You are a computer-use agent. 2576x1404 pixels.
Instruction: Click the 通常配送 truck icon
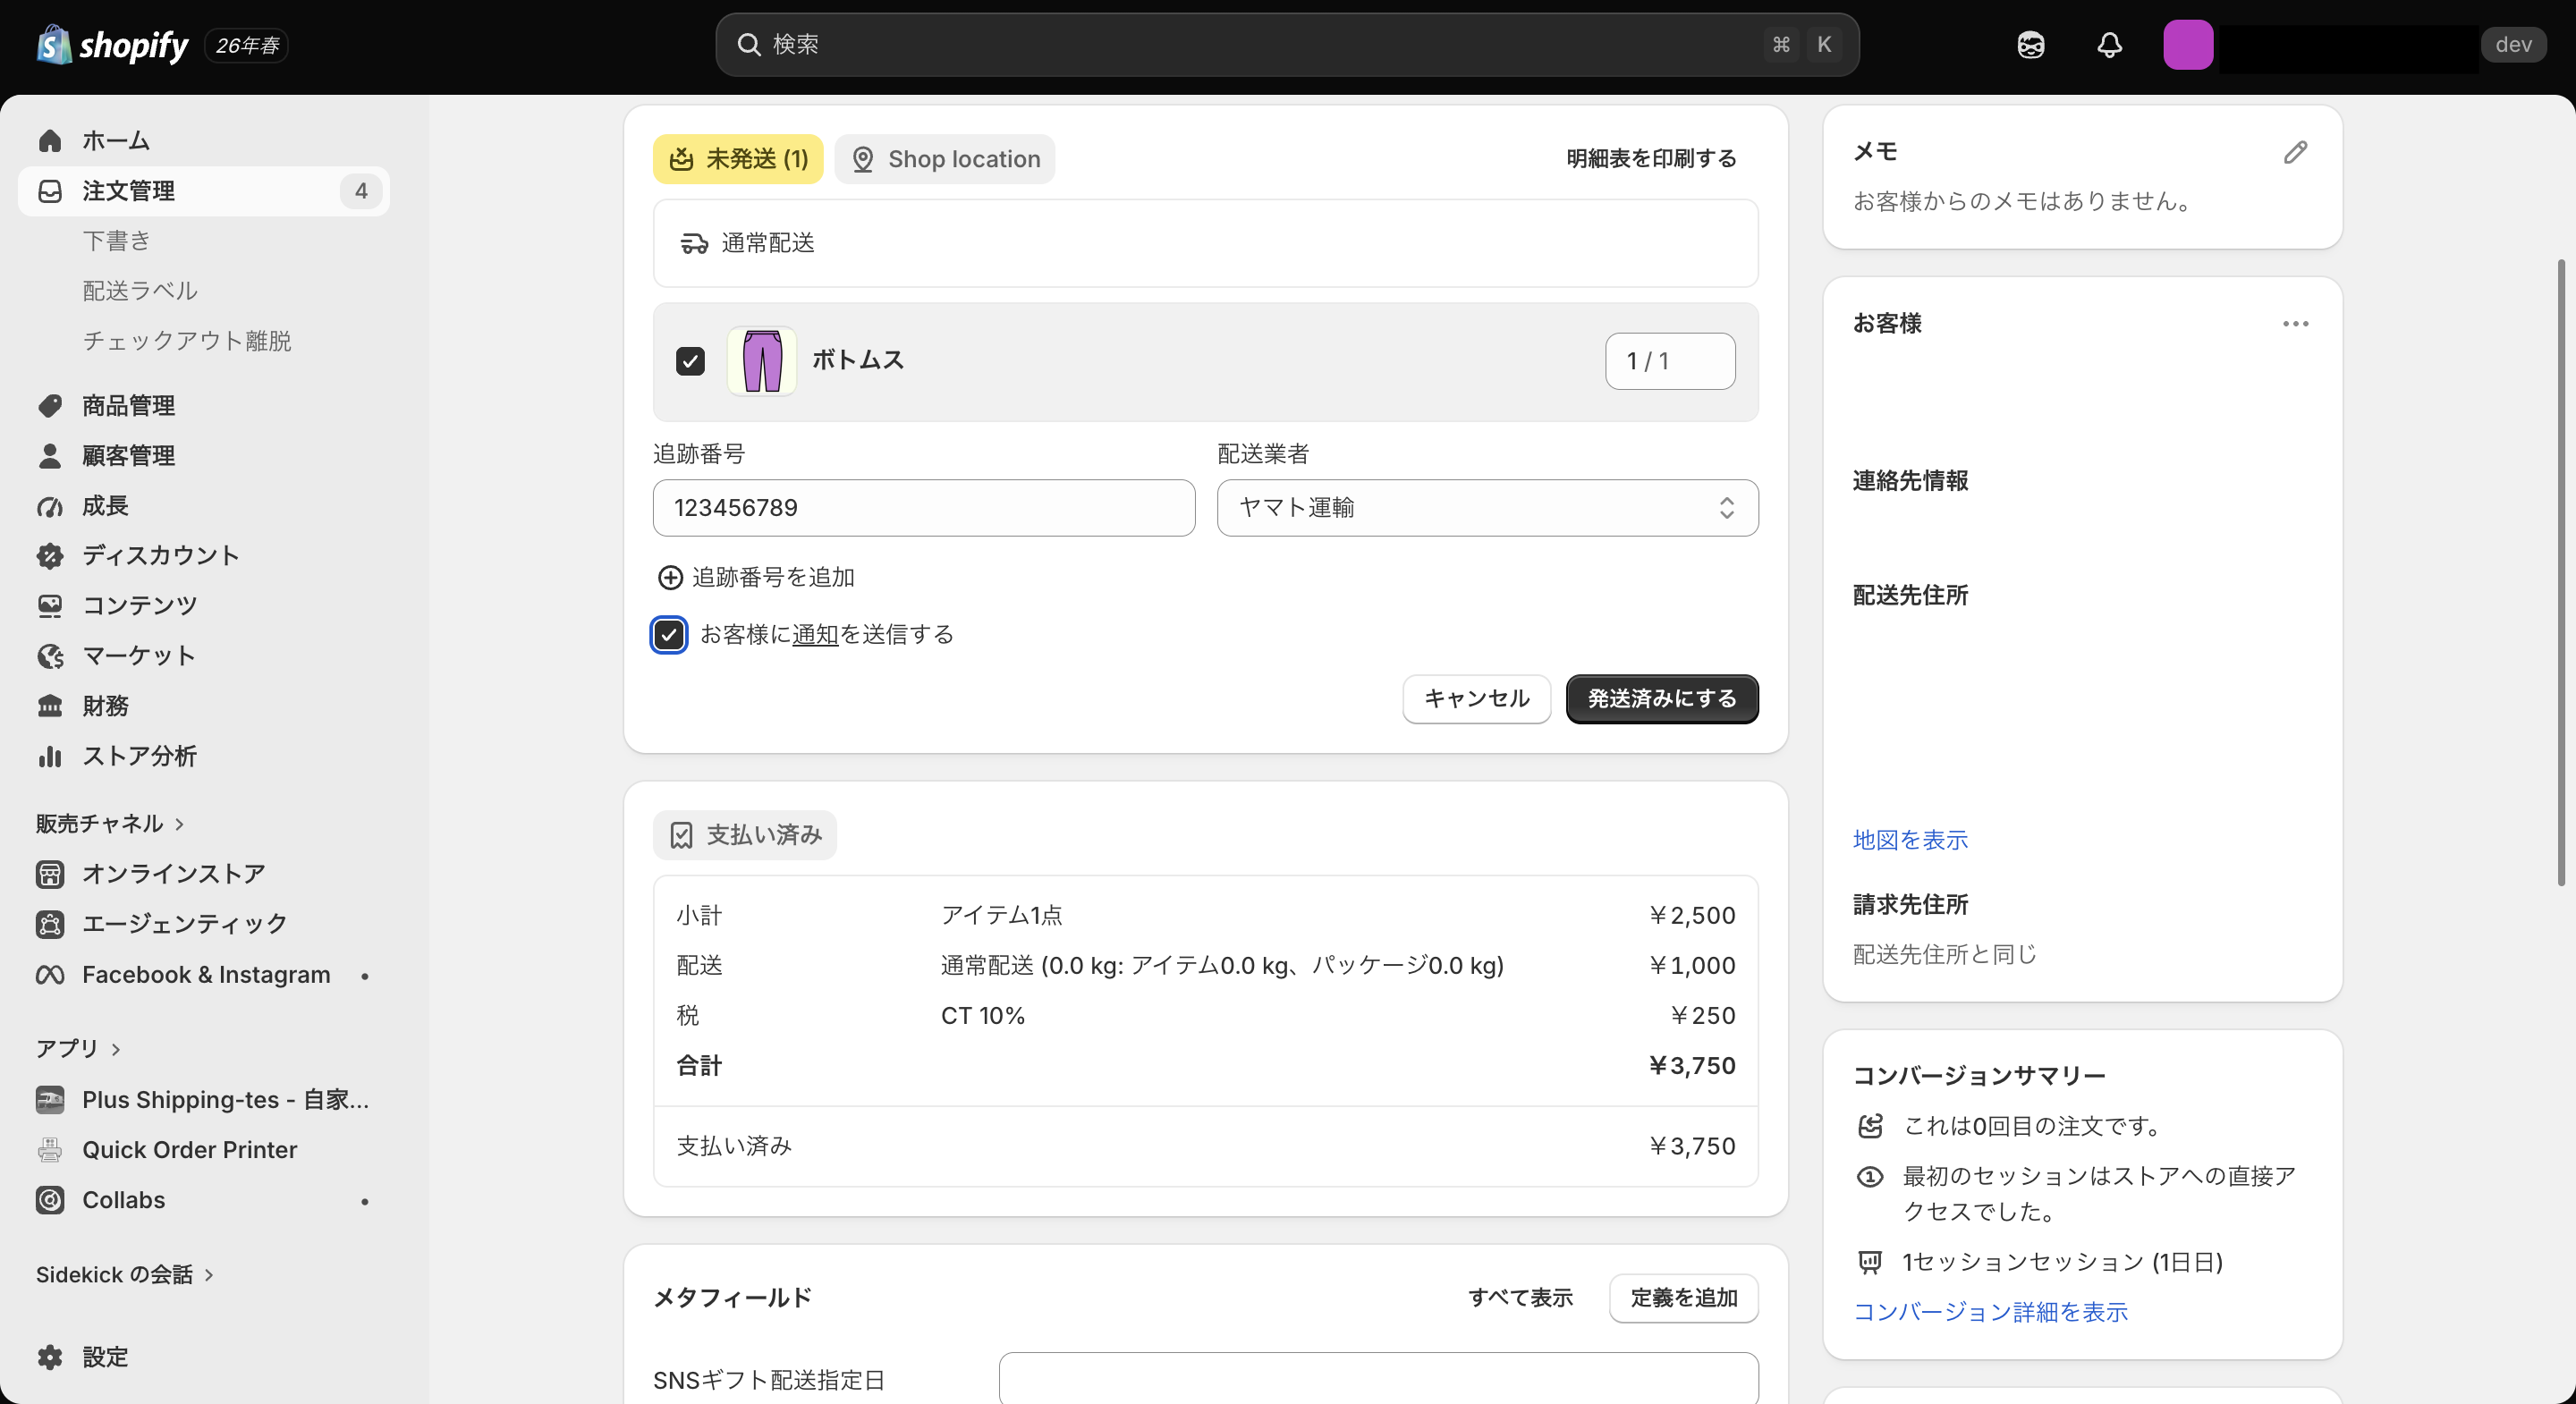[694, 243]
